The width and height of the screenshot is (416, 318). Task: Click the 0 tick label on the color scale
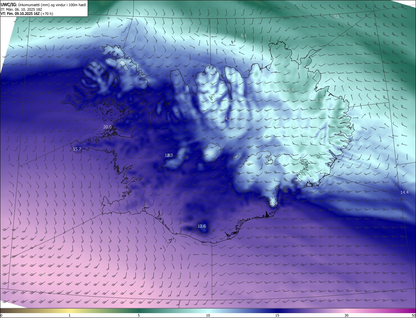coord(1,316)
